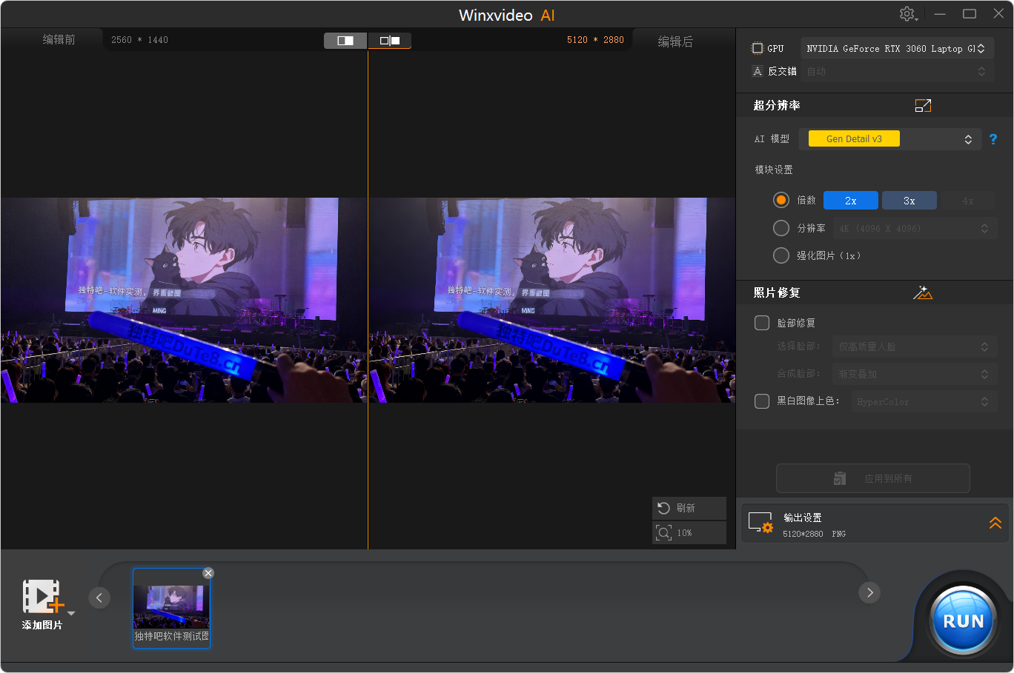
Task: Remove the thumbnail with its X button
Action: [208, 573]
